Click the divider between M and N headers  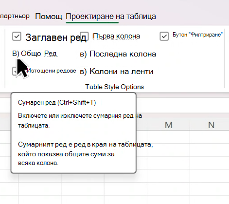pos(190,125)
